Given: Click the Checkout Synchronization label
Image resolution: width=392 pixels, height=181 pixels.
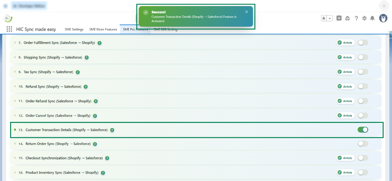Looking at the screenshot, I should point(64,158).
